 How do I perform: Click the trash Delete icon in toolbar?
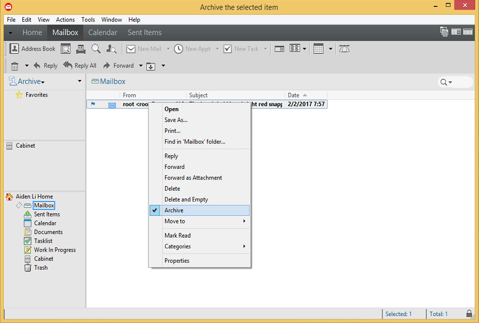click(x=15, y=66)
